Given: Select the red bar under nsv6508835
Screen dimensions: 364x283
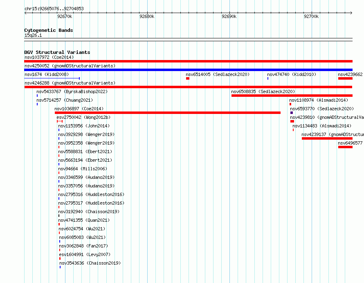Looking at the screenshot, I should [292, 96].
